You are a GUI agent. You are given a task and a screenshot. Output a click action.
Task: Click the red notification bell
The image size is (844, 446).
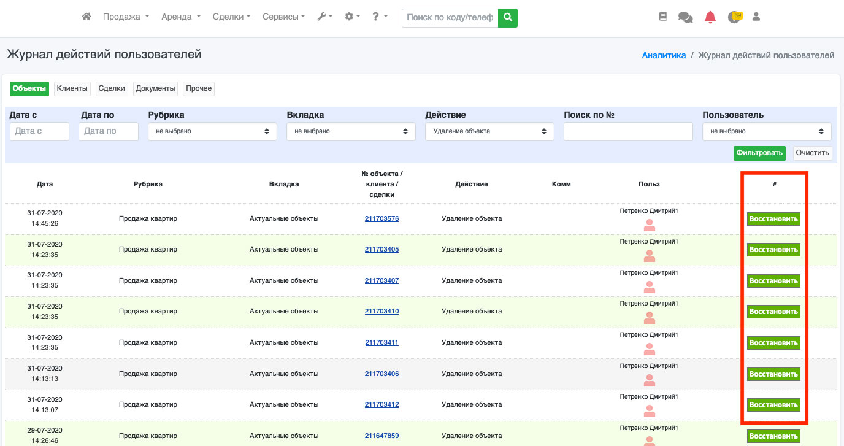710,17
